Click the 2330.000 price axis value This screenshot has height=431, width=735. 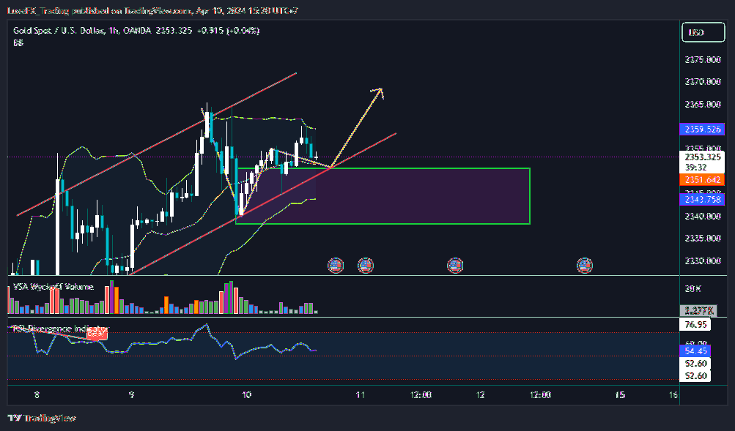click(x=702, y=261)
